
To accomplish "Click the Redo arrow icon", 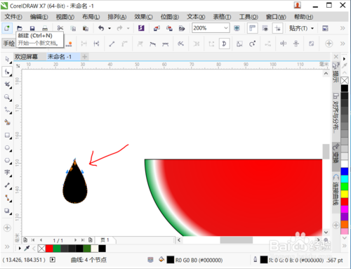I will [120, 28].
